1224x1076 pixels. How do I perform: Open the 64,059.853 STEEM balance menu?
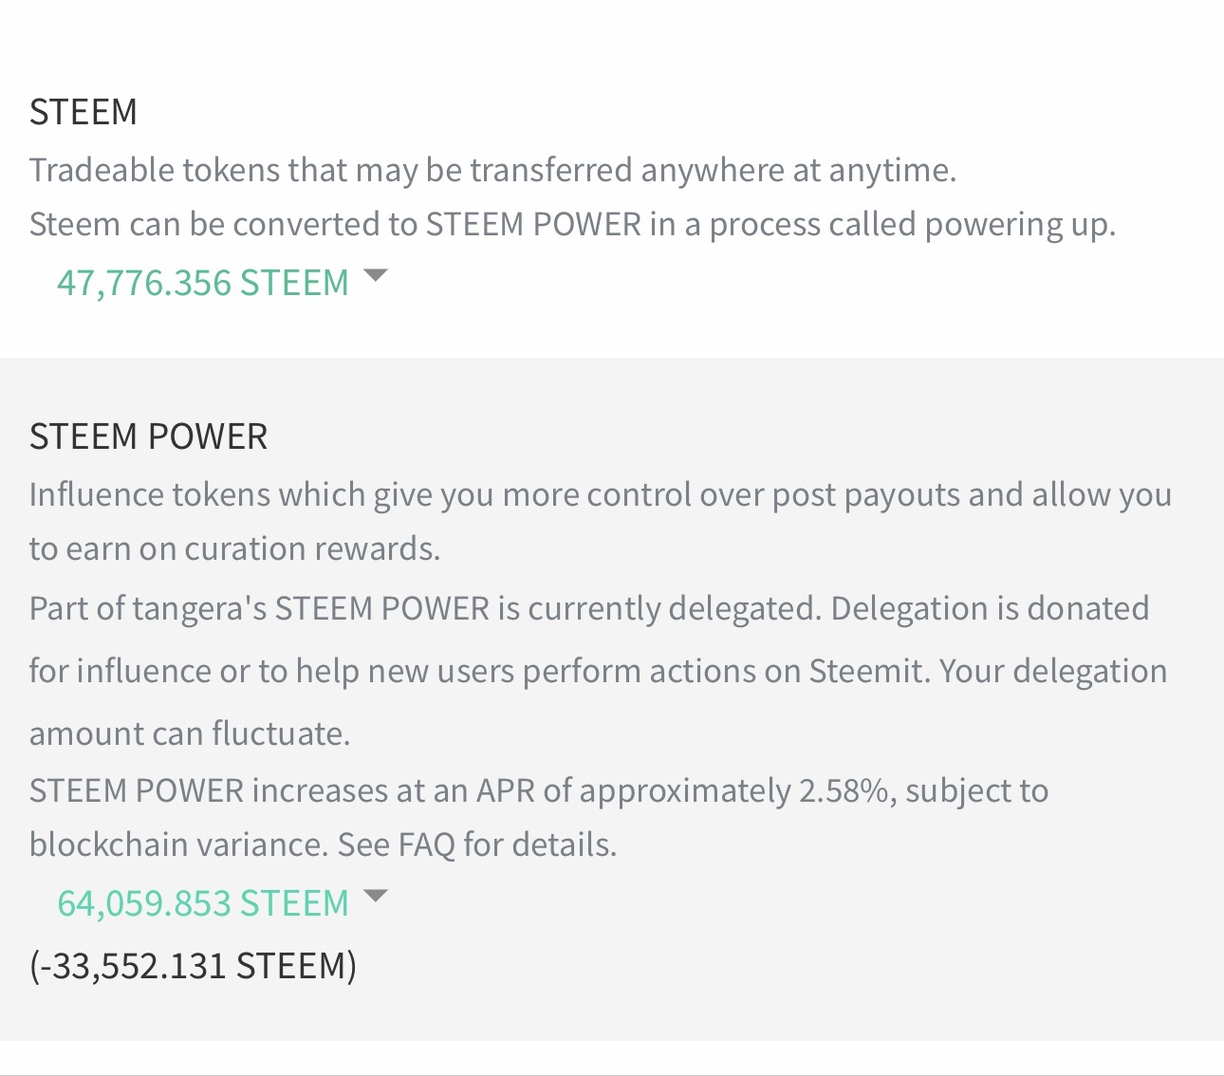[x=203, y=903]
